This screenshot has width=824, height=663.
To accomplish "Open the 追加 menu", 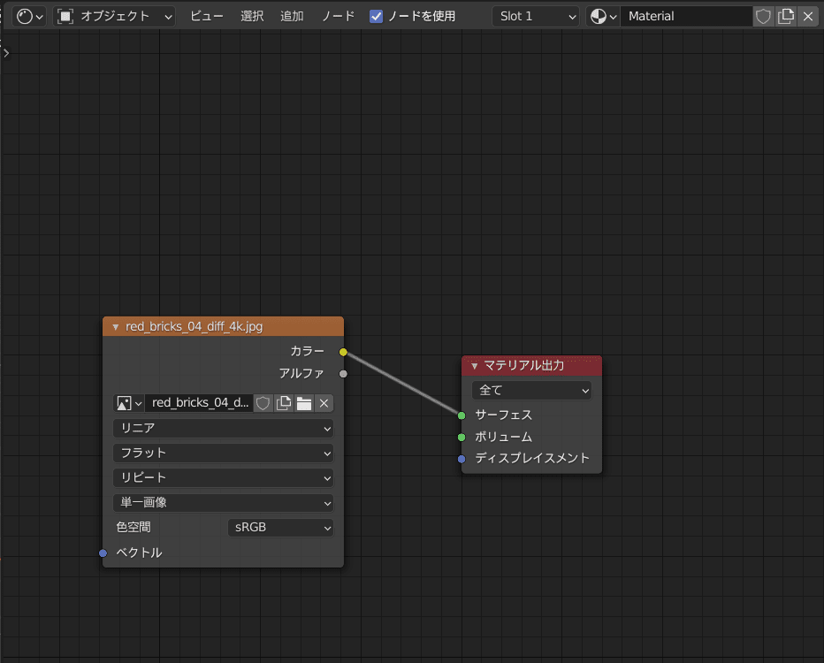I will [292, 16].
